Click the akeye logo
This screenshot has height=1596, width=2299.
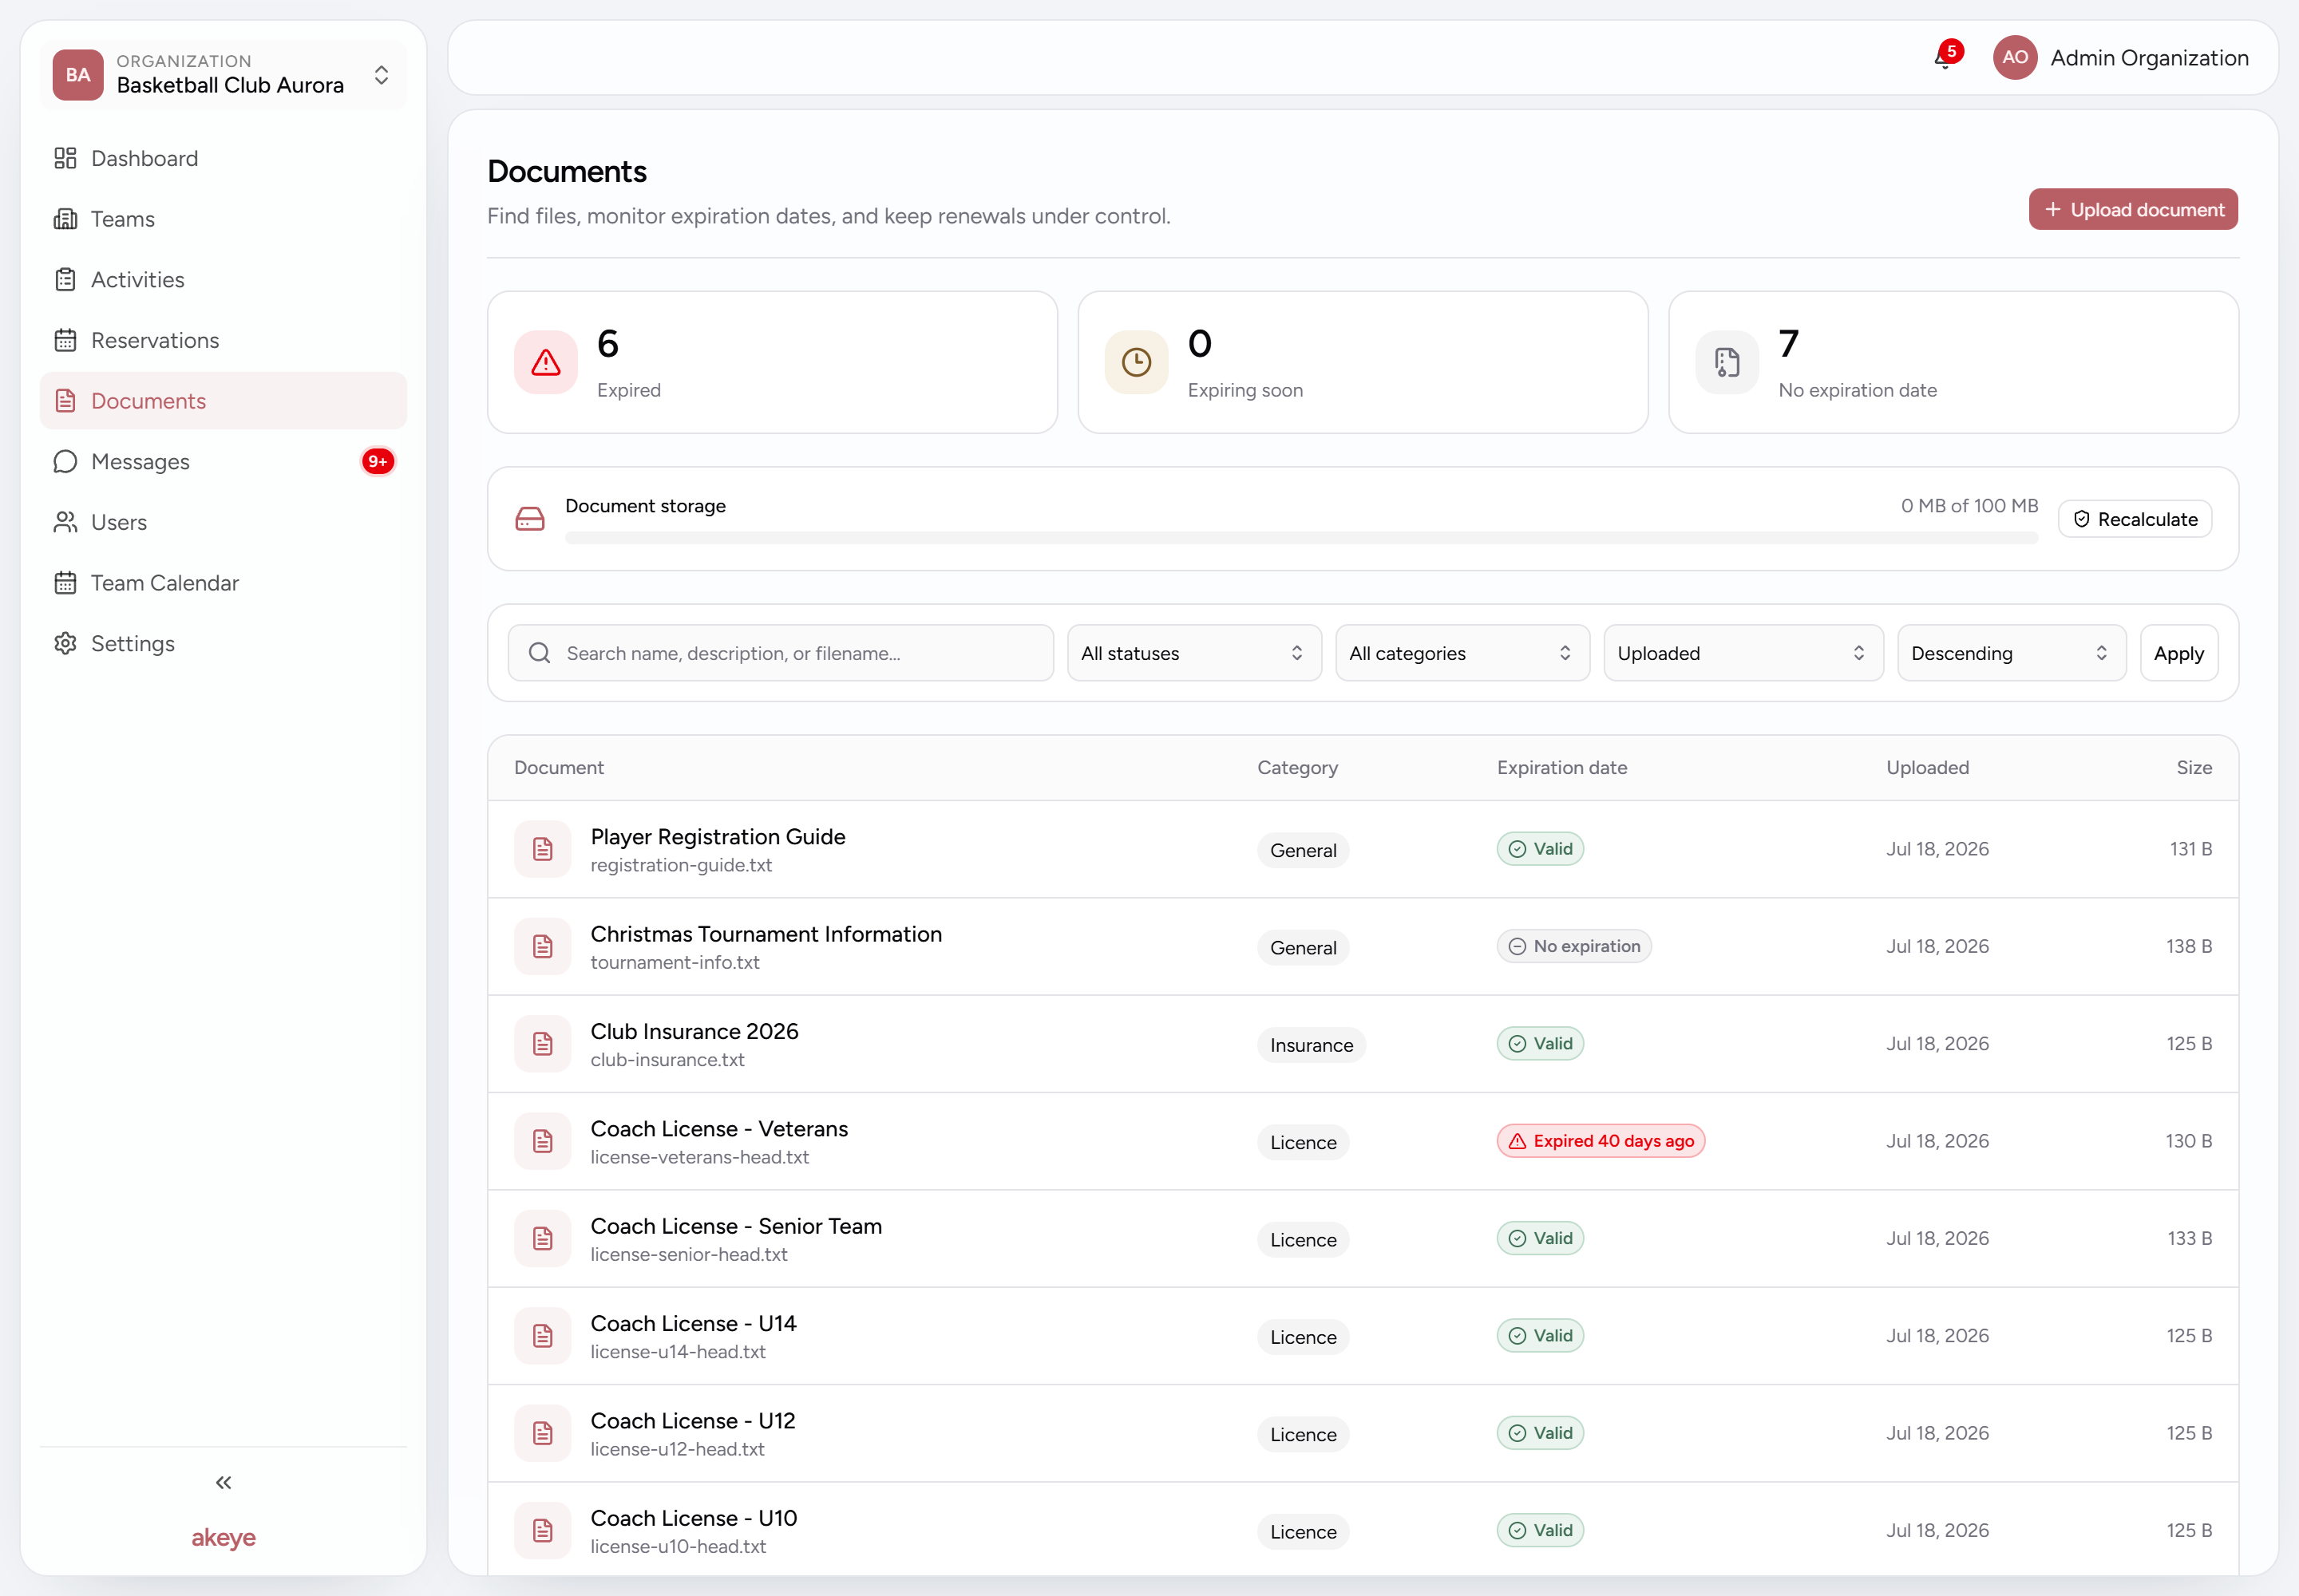223,1537
